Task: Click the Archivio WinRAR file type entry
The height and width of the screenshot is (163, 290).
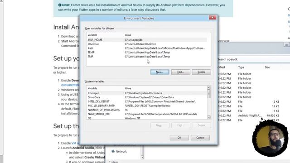Action: tap(250, 116)
